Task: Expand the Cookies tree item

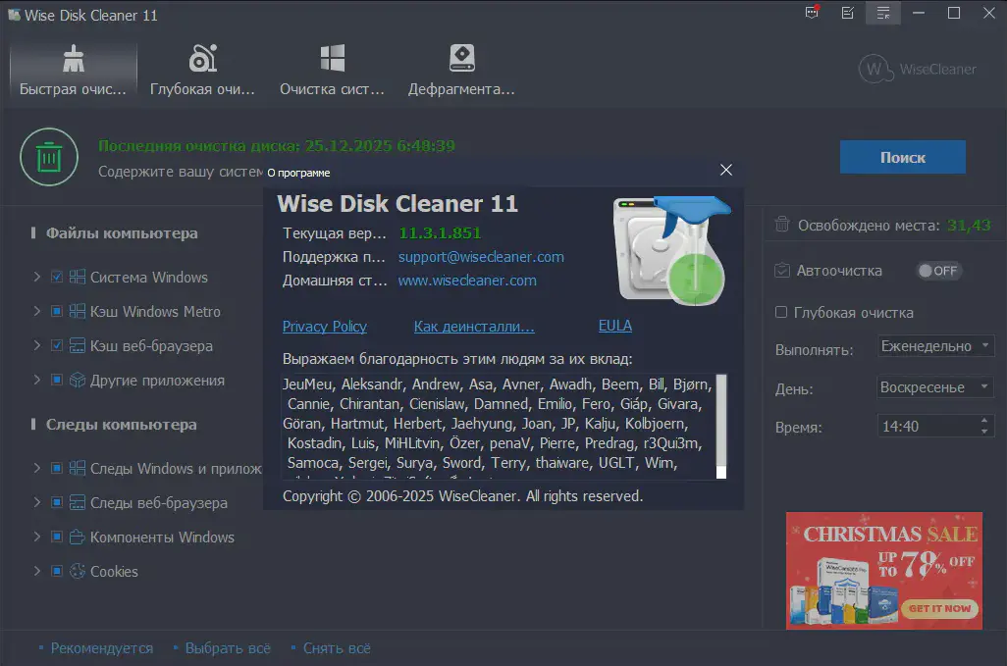Action: point(37,572)
